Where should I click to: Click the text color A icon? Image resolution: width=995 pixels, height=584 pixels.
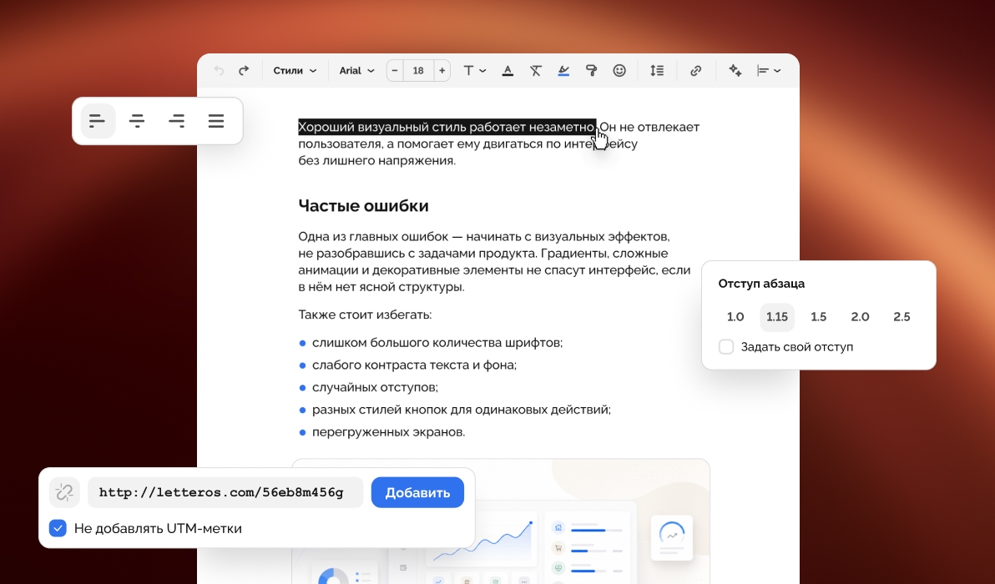[x=508, y=71]
